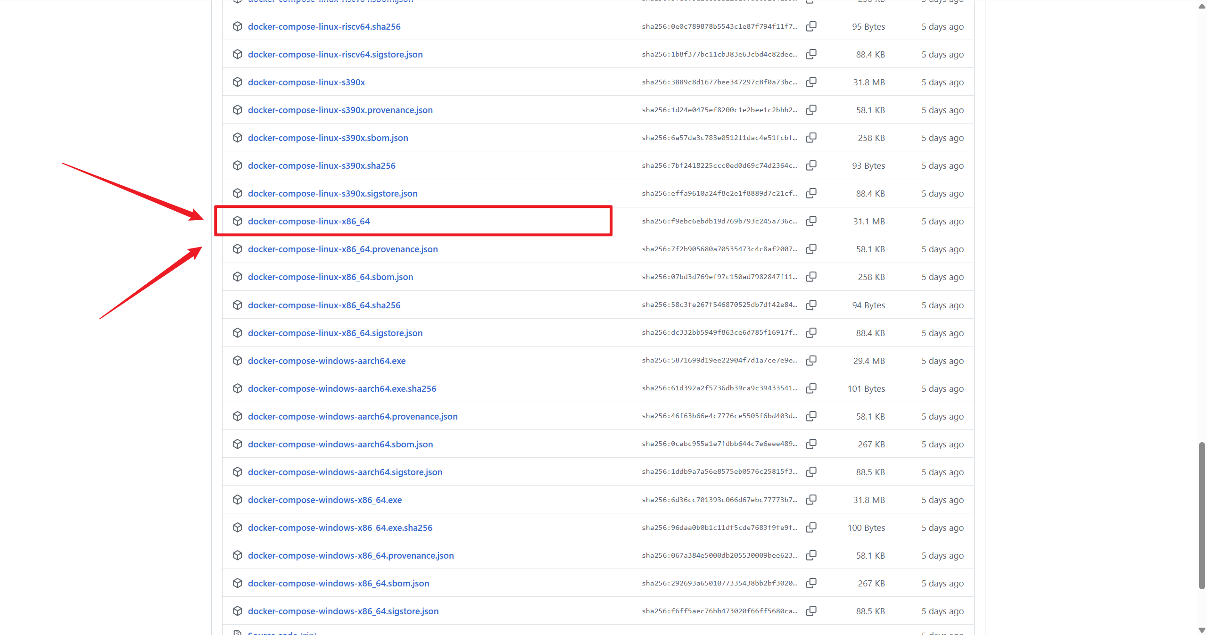Image resolution: width=1207 pixels, height=635 pixels.
Task: Open docker-compose-linux-x86_64.sigstore.json asset
Action: (x=335, y=333)
